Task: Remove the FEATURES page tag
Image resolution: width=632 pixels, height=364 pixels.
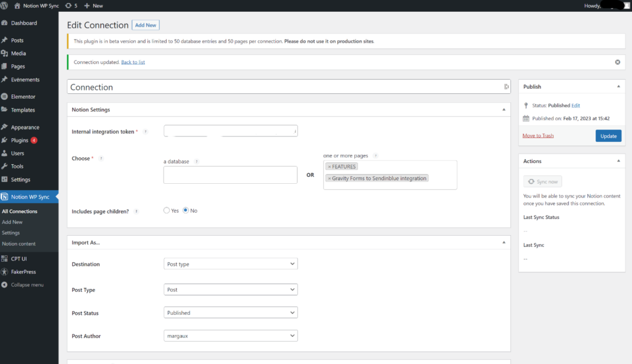Action: pyautogui.click(x=330, y=167)
